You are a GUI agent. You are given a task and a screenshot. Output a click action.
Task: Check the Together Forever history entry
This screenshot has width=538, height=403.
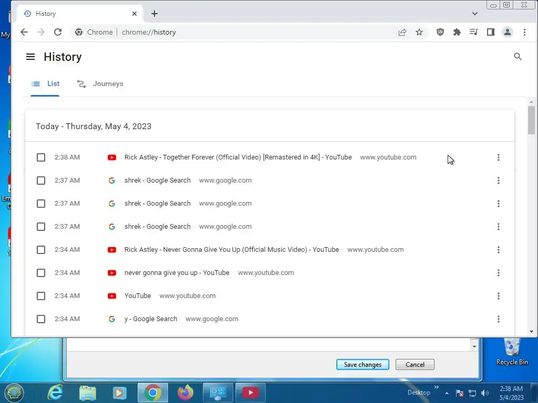point(41,157)
